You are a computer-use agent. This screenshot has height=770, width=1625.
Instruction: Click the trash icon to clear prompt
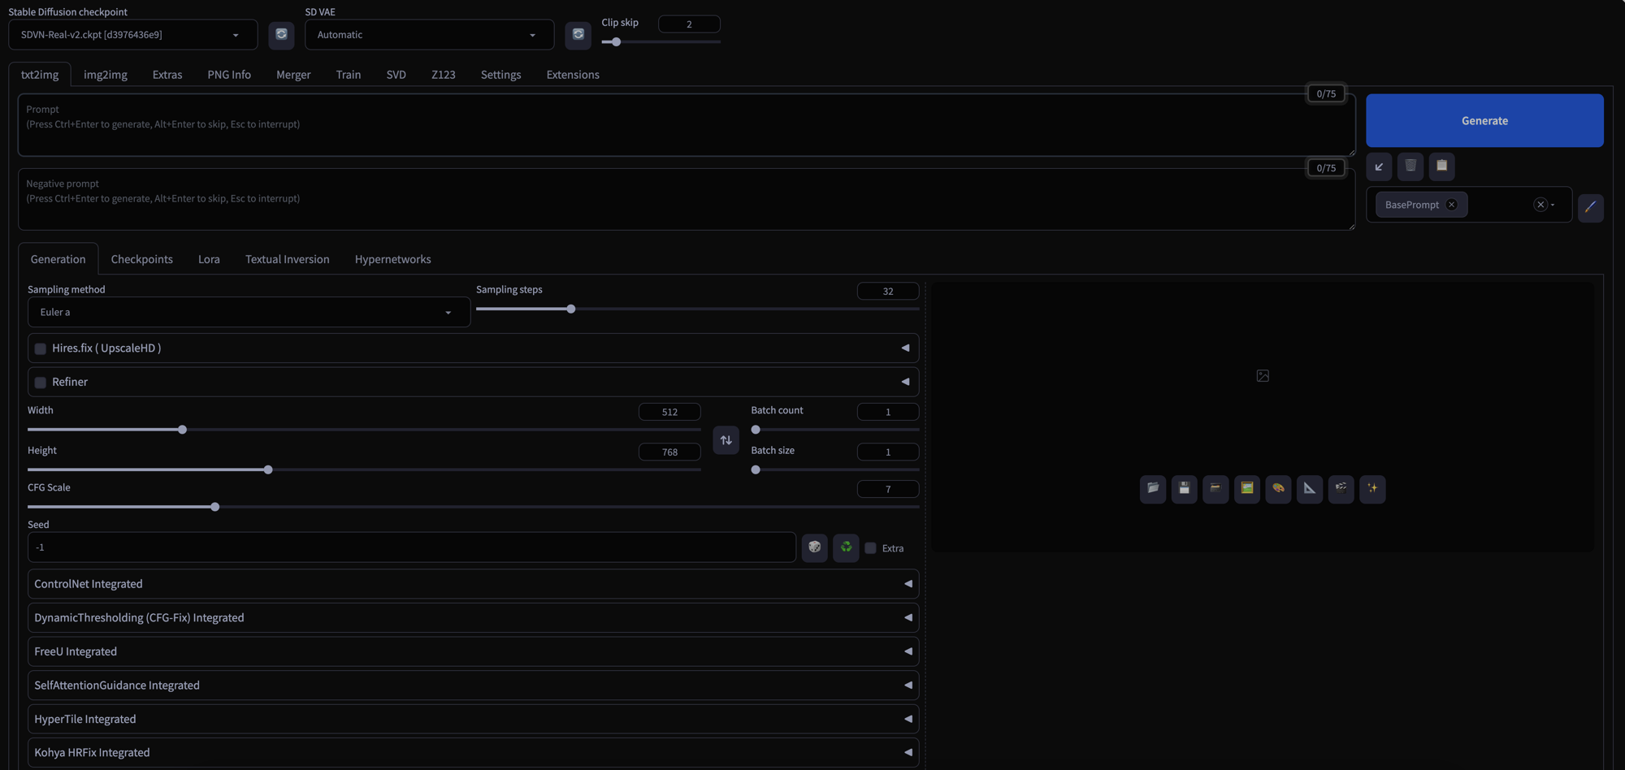point(1410,166)
